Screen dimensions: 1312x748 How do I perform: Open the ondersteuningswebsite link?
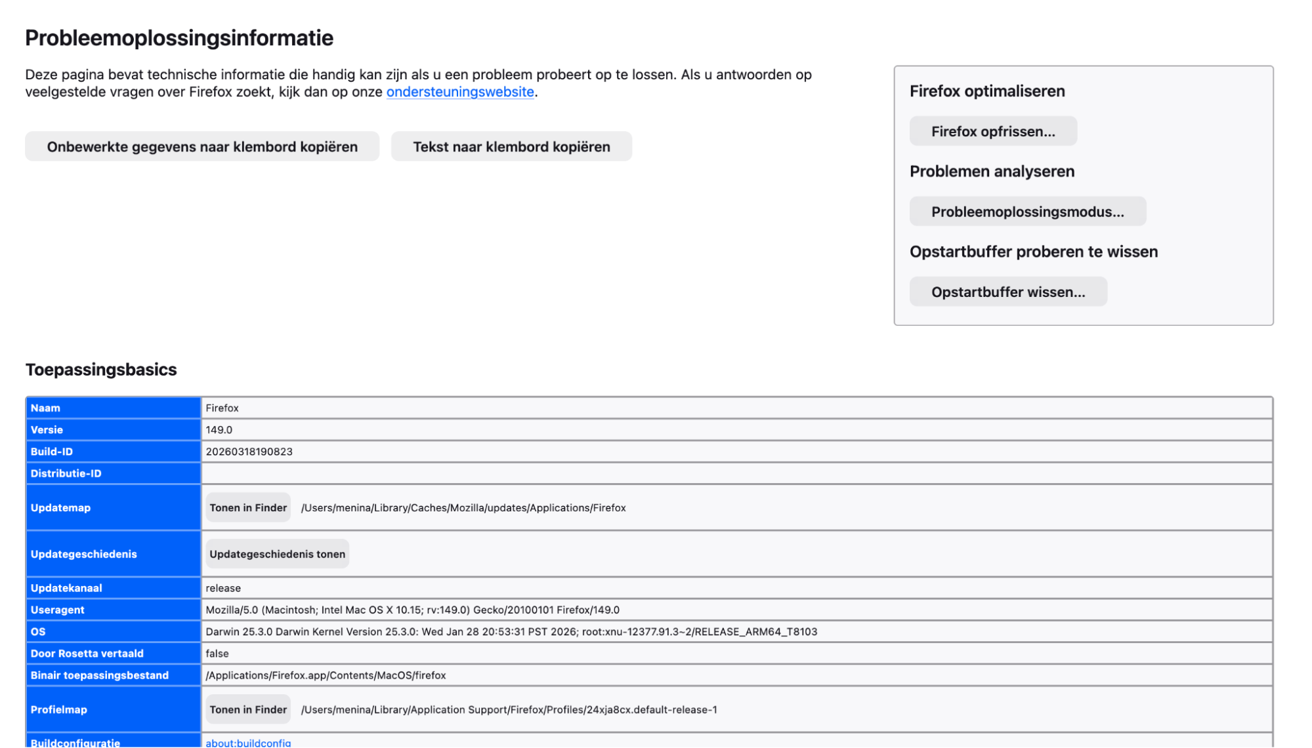[460, 92]
